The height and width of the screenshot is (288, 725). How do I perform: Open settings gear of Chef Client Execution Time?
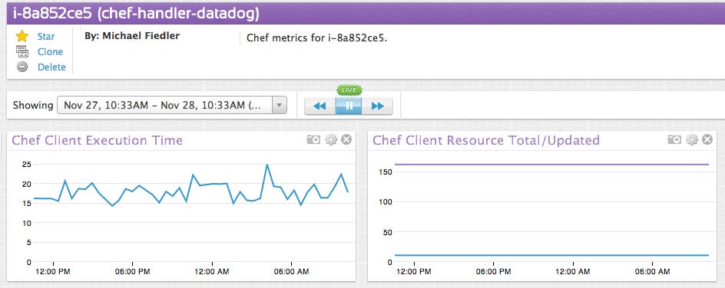tap(331, 139)
